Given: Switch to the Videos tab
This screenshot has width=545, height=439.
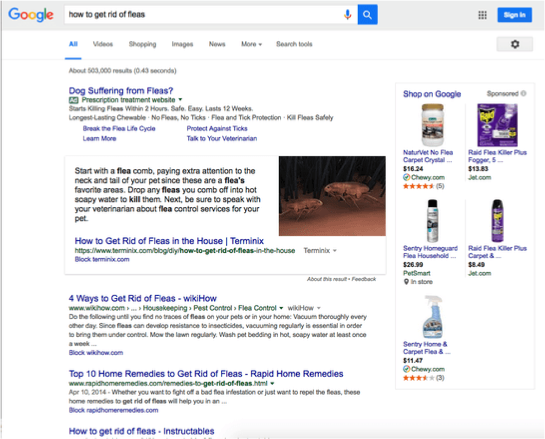Looking at the screenshot, I should (x=103, y=44).
